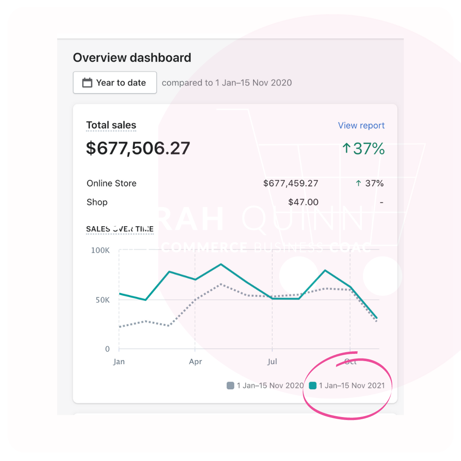Click the Sales over time chart heading
Screen dimensions: 461x461
point(120,229)
